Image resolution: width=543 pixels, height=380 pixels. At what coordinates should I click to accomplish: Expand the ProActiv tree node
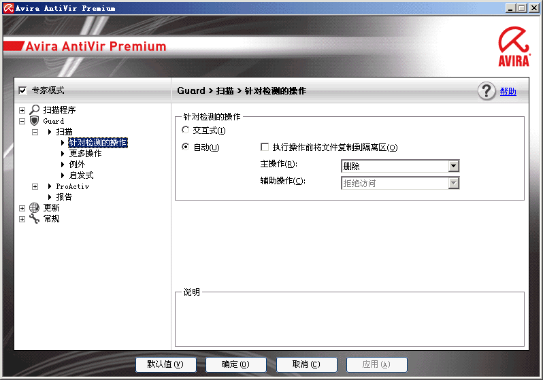pos(35,186)
